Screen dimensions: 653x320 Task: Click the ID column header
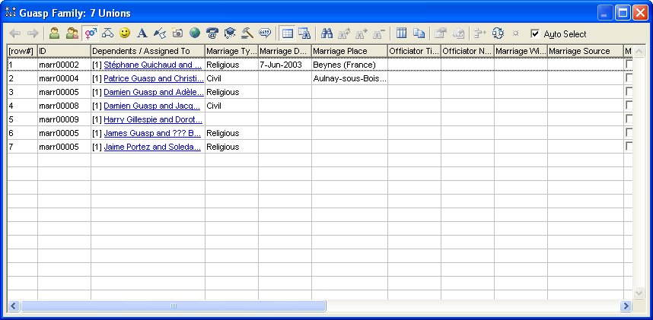click(63, 51)
